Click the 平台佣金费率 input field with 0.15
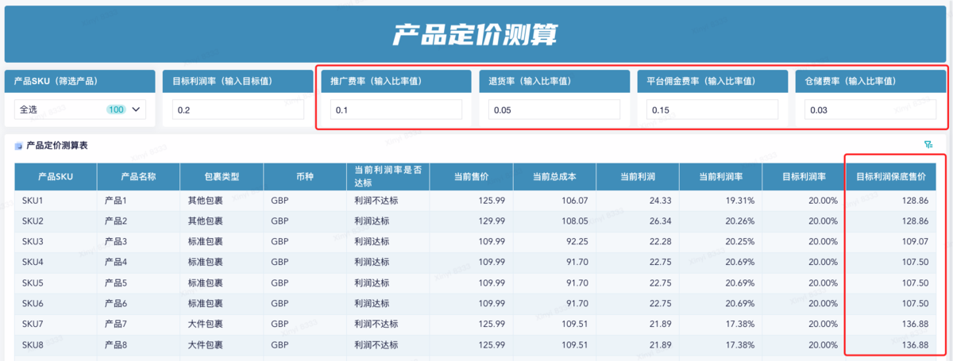This screenshot has height=361, width=953. click(712, 109)
